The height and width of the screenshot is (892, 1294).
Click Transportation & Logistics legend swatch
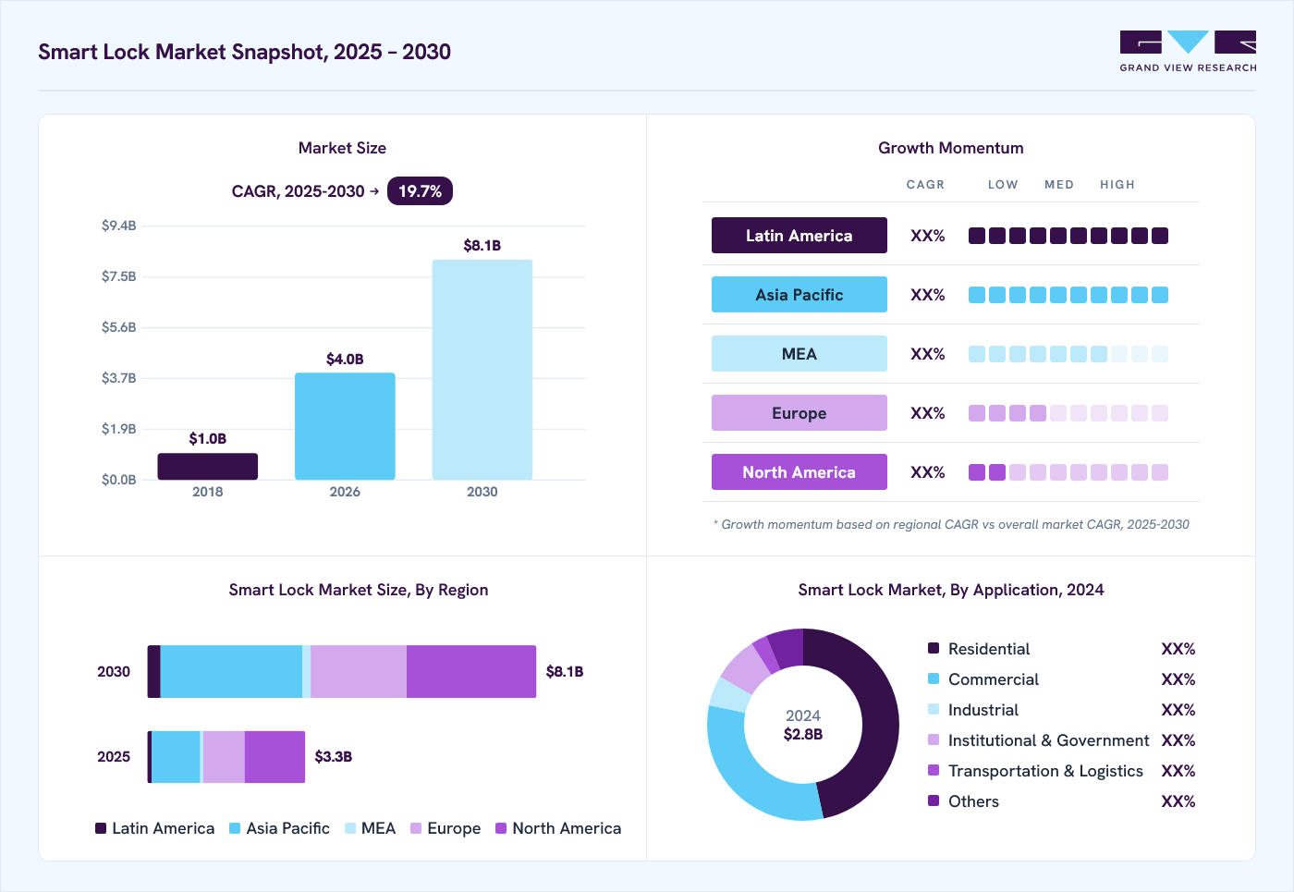coord(934,770)
